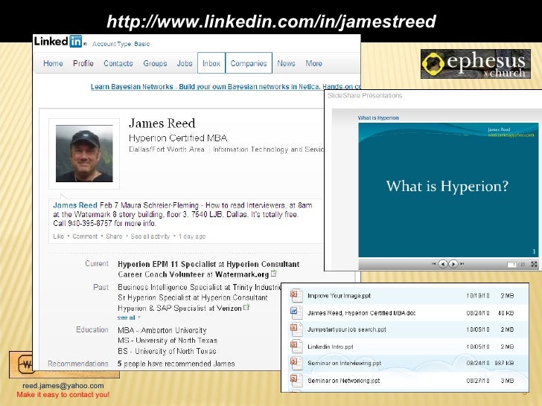The width and height of the screenshot is (542, 406).
Task: Go to first slide in SlideShare player
Action: click(433, 264)
